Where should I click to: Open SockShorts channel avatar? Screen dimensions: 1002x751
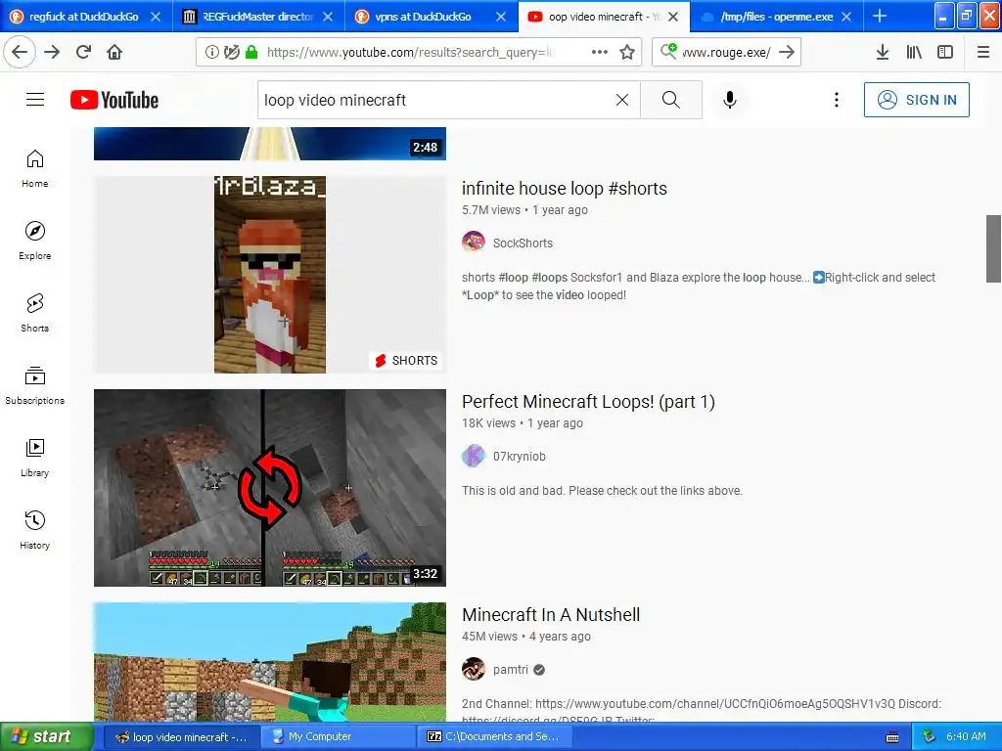pos(474,243)
